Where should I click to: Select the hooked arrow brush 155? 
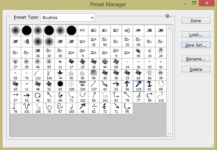click(x=71, y=108)
